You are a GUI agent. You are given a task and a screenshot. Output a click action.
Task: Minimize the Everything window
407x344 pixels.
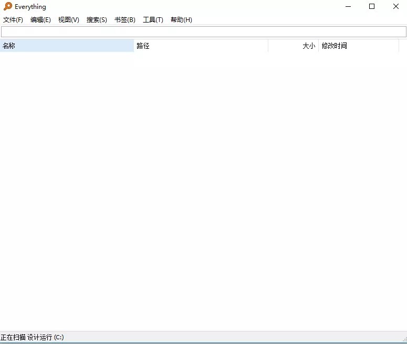point(348,7)
